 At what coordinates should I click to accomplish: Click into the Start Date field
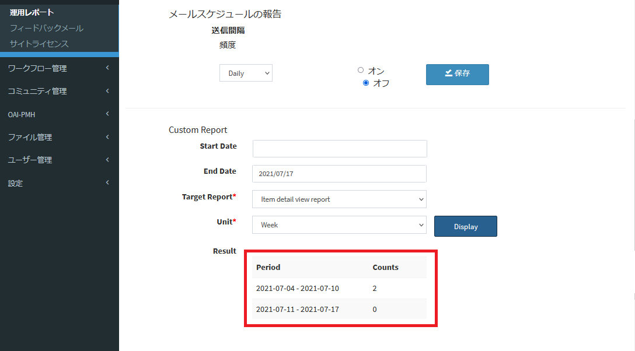tap(339, 149)
